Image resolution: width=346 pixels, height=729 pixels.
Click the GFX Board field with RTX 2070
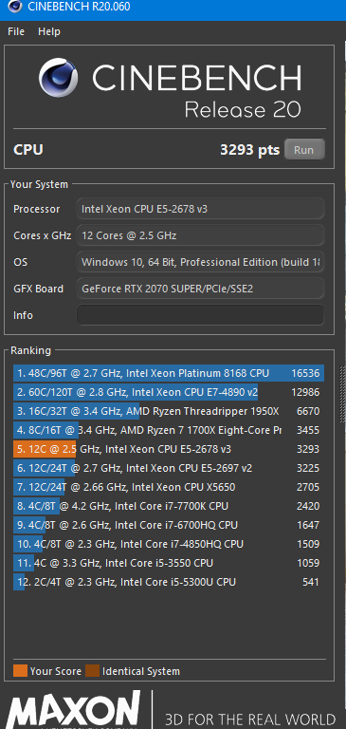pos(200,289)
